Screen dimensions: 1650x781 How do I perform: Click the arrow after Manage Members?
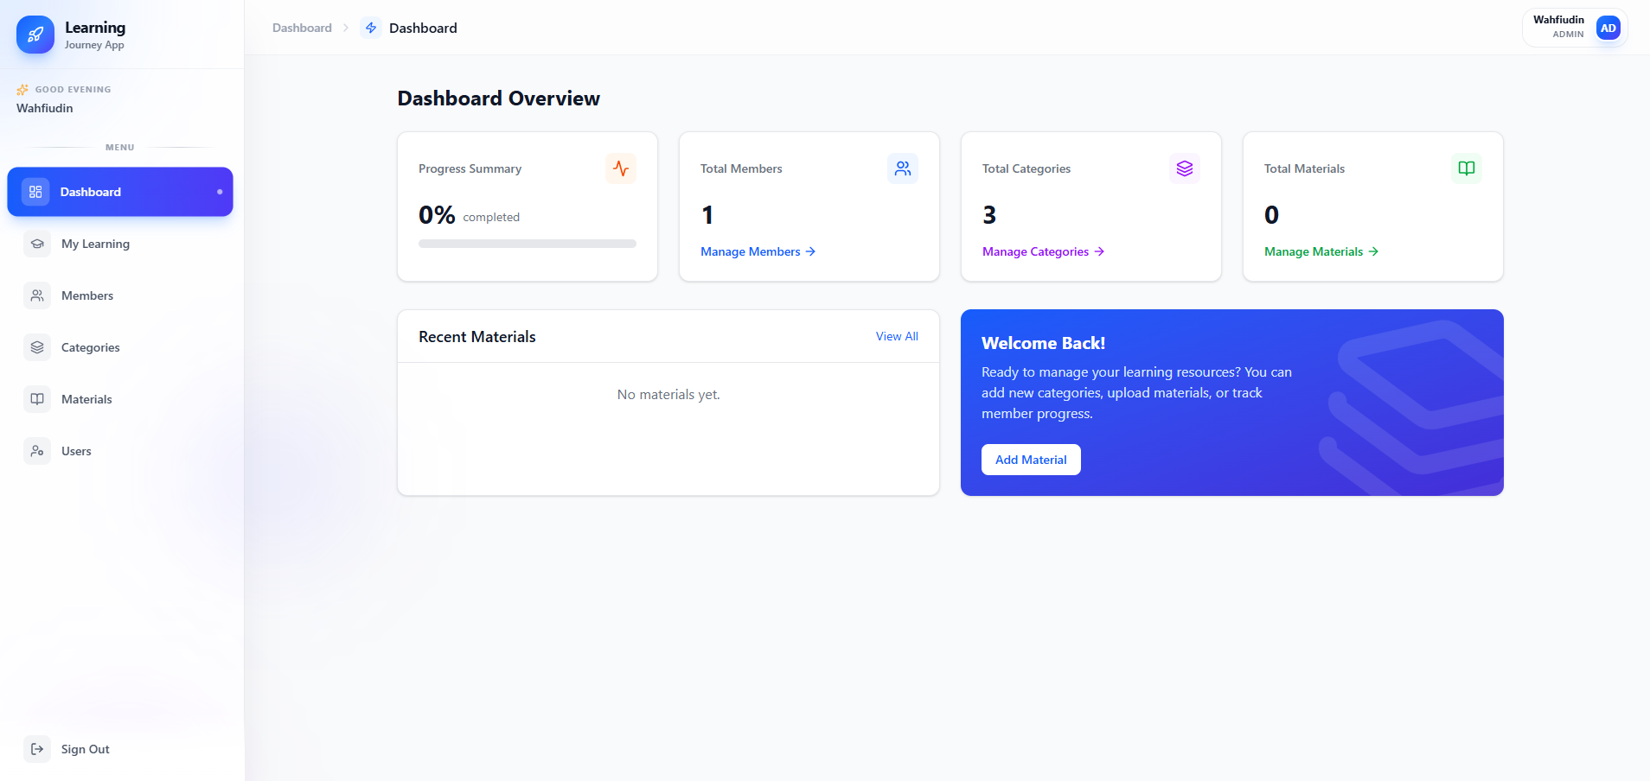pyautogui.click(x=810, y=251)
